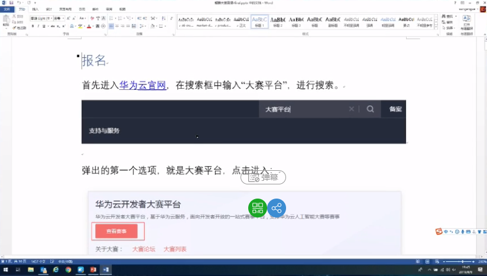Click the 大赛列表 link

pyautogui.click(x=175, y=249)
